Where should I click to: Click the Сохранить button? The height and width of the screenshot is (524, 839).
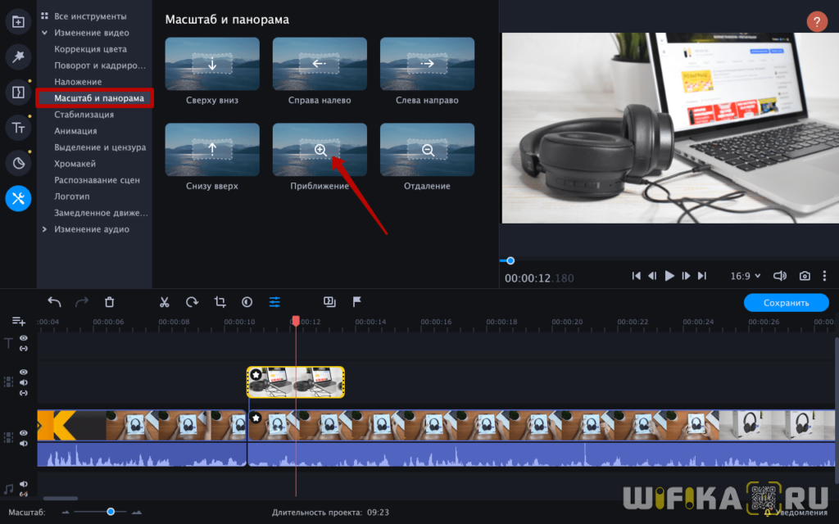786,303
